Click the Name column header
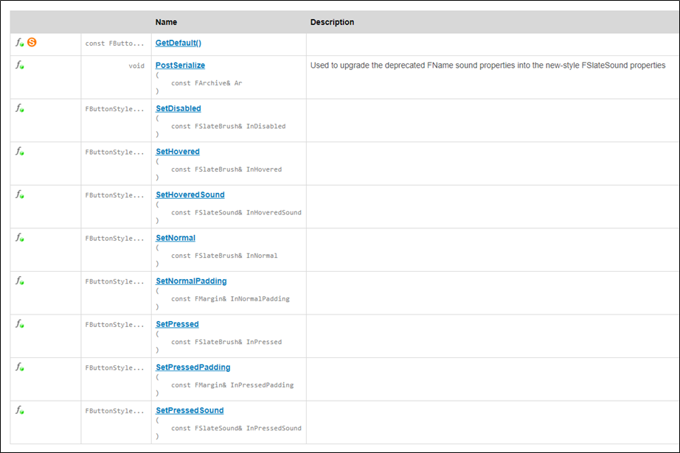The width and height of the screenshot is (680, 453). pyautogui.click(x=166, y=22)
